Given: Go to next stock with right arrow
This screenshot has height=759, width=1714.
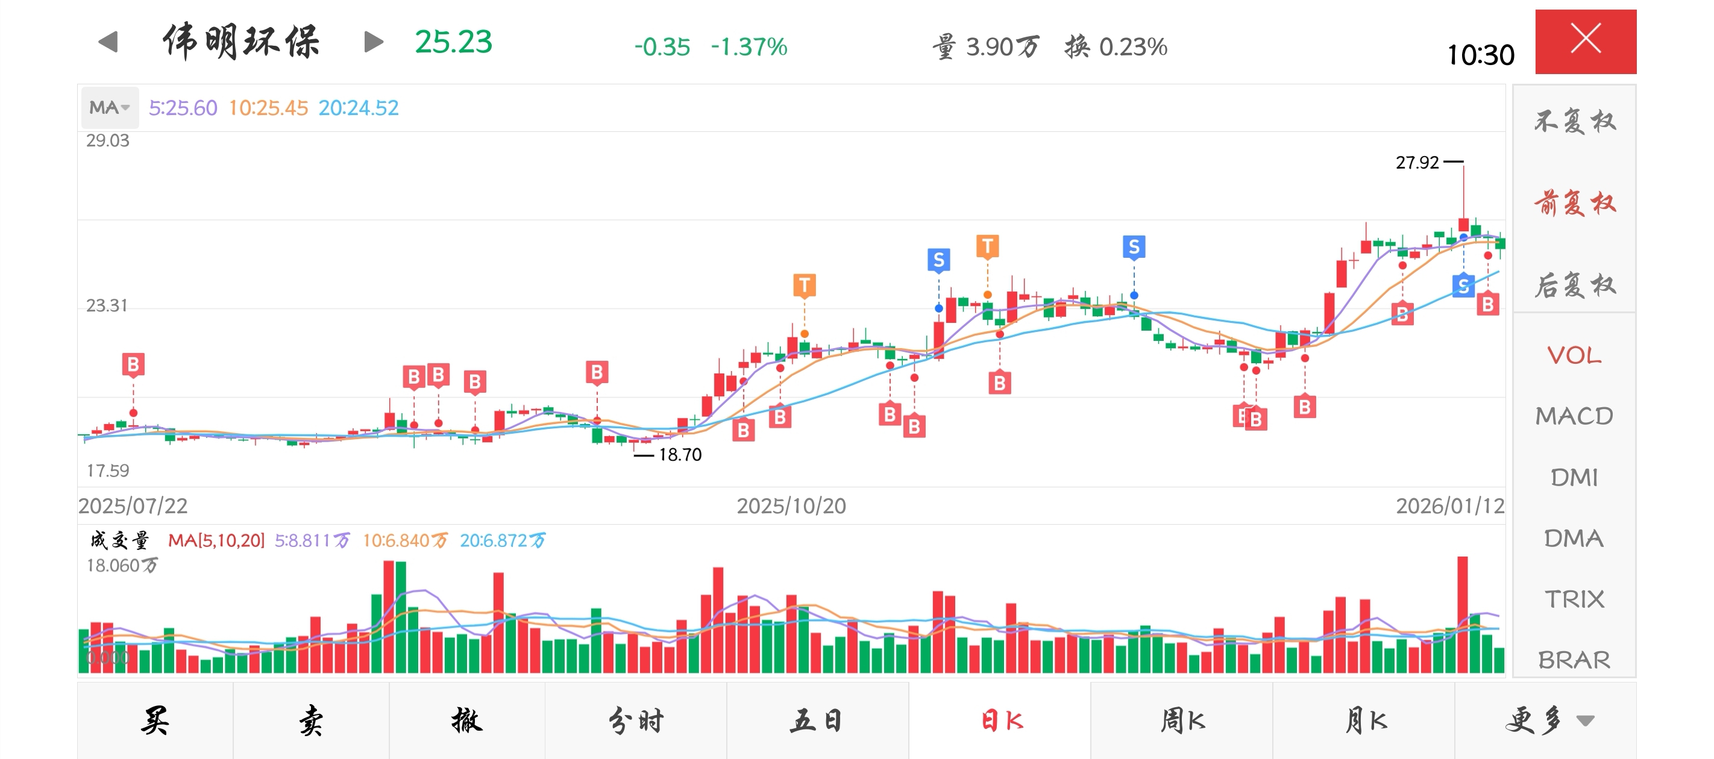Looking at the screenshot, I should point(374,42).
